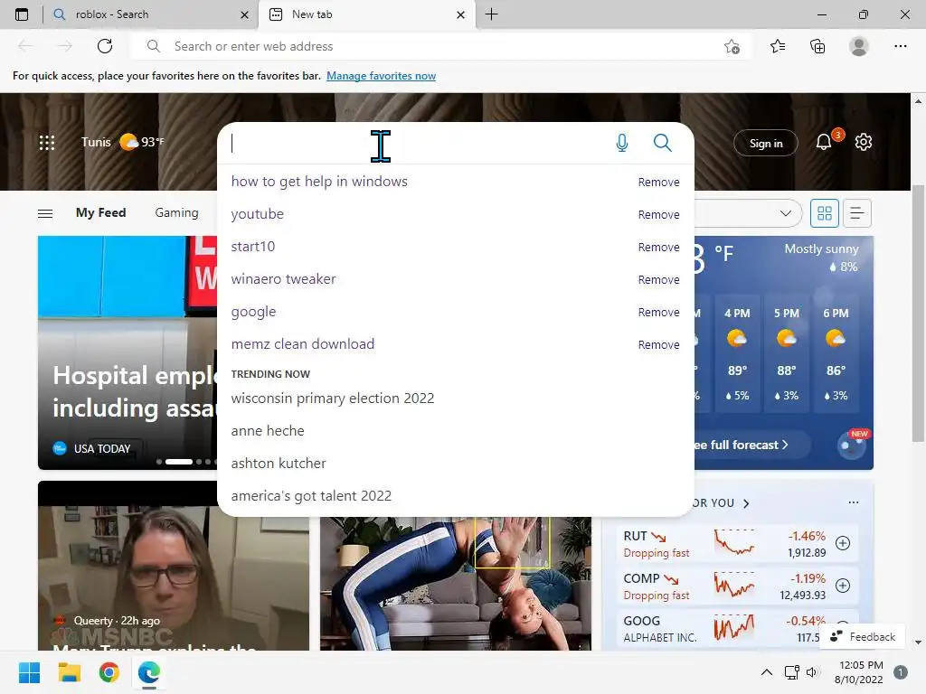Open the USA TODAY hospital news story

pos(127,352)
